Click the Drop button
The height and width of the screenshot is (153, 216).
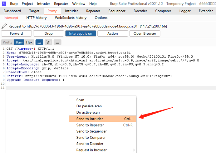(48, 33)
